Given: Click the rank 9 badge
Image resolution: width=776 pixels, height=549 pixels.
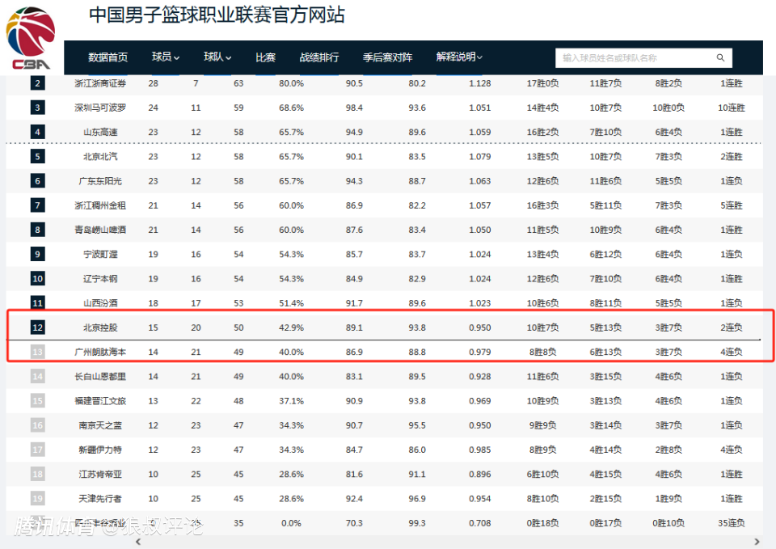Looking at the screenshot, I should pyautogui.click(x=38, y=255).
